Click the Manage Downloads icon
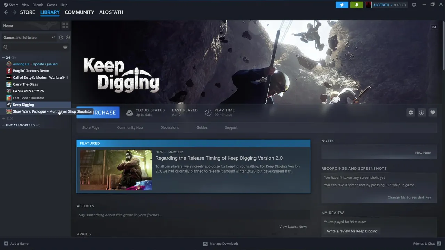445x250 pixels. click(205, 244)
